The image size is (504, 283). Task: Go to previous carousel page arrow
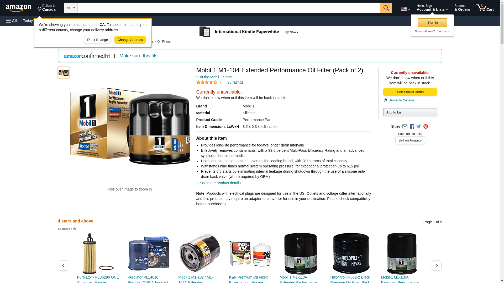tap(63, 265)
